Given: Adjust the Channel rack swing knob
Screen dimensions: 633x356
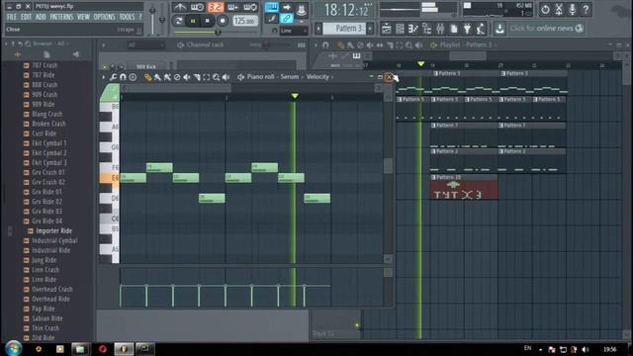Looking at the screenshot, I should (x=266, y=44).
